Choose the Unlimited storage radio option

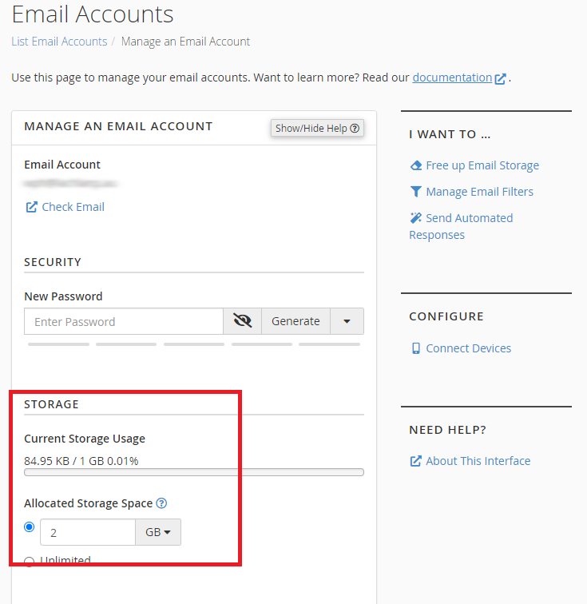coord(30,561)
